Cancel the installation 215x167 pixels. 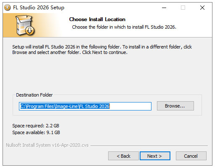click(191, 156)
